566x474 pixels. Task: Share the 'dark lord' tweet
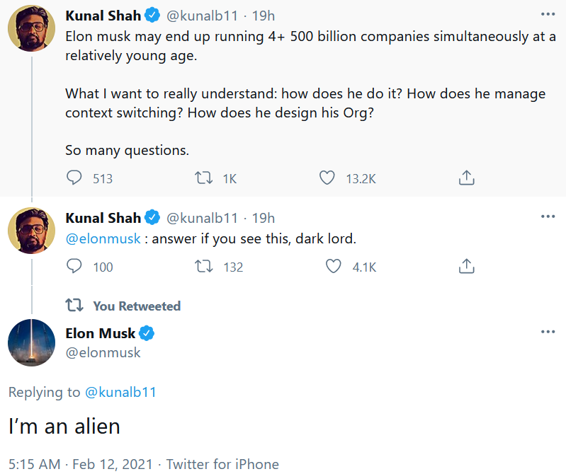[466, 267]
